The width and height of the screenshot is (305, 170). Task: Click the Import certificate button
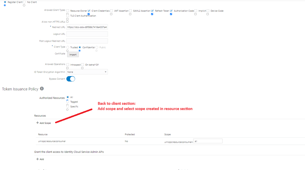73,55
